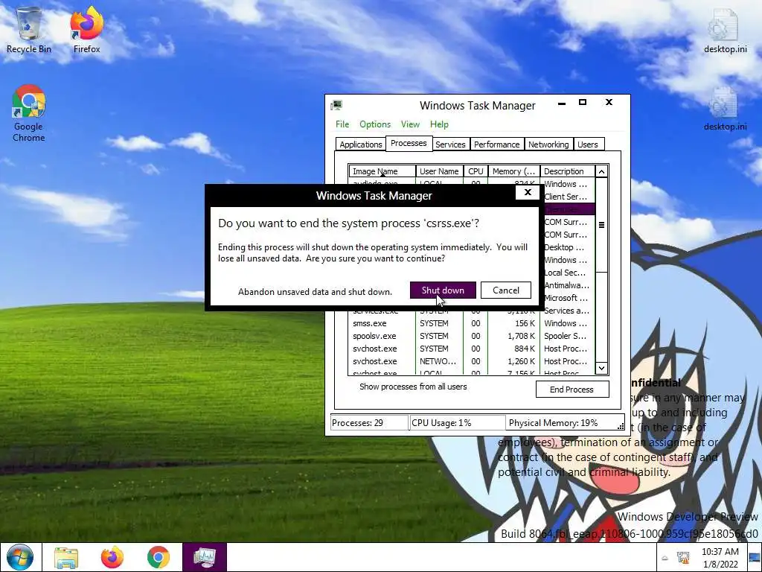Open the Start menu orb

[x=20, y=557]
